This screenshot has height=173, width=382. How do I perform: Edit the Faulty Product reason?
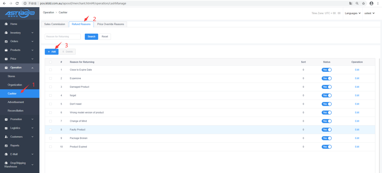(x=357, y=130)
